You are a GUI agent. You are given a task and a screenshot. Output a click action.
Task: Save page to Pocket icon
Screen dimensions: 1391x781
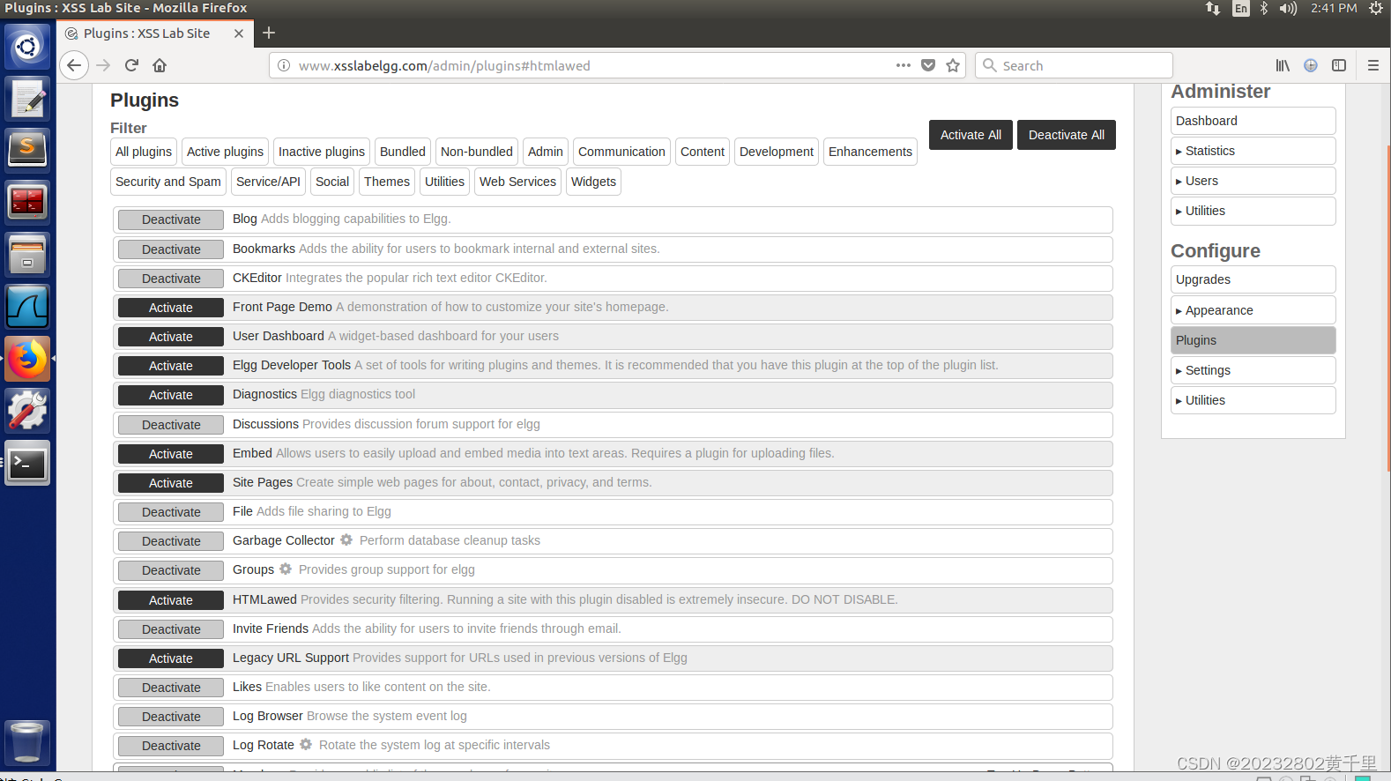click(x=928, y=65)
